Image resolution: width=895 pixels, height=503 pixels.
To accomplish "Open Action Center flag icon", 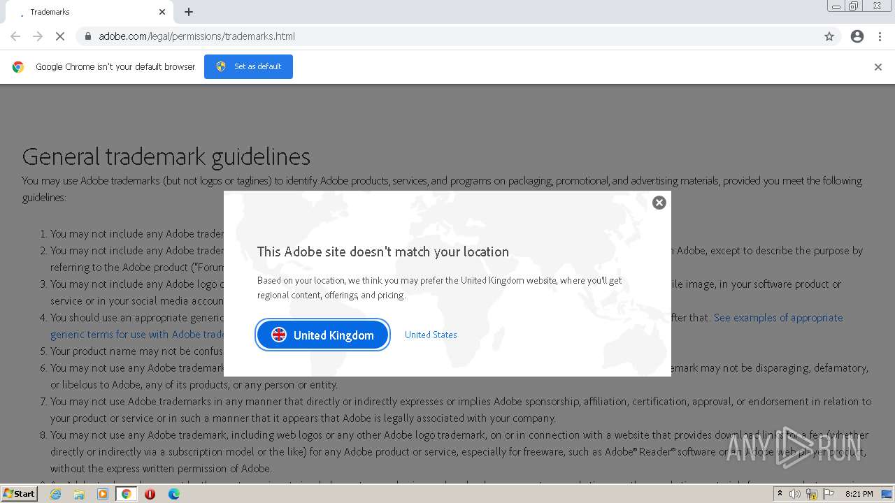I will point(829,494).
